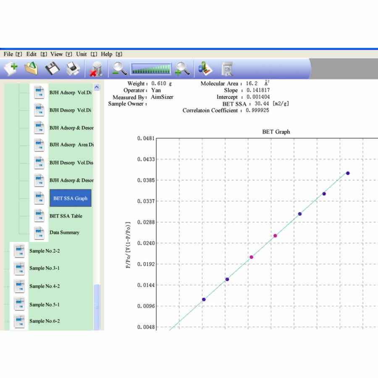Click the chart report icon in toolbar
Screen dimensions: 378x378
tap(205, 68)
